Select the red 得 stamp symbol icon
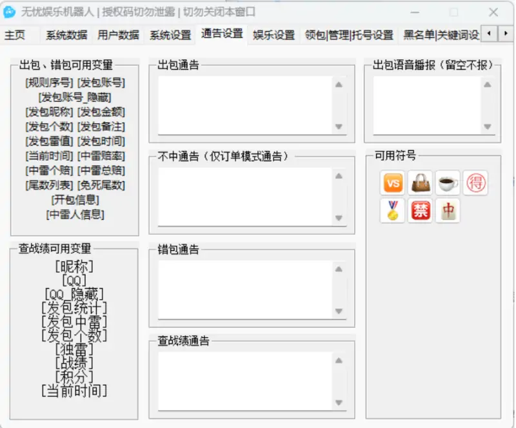 pyautogui.click(x=475, y=183)
